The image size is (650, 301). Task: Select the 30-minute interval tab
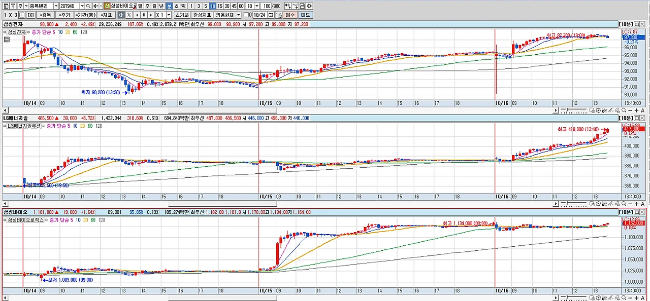coord(226,6)
